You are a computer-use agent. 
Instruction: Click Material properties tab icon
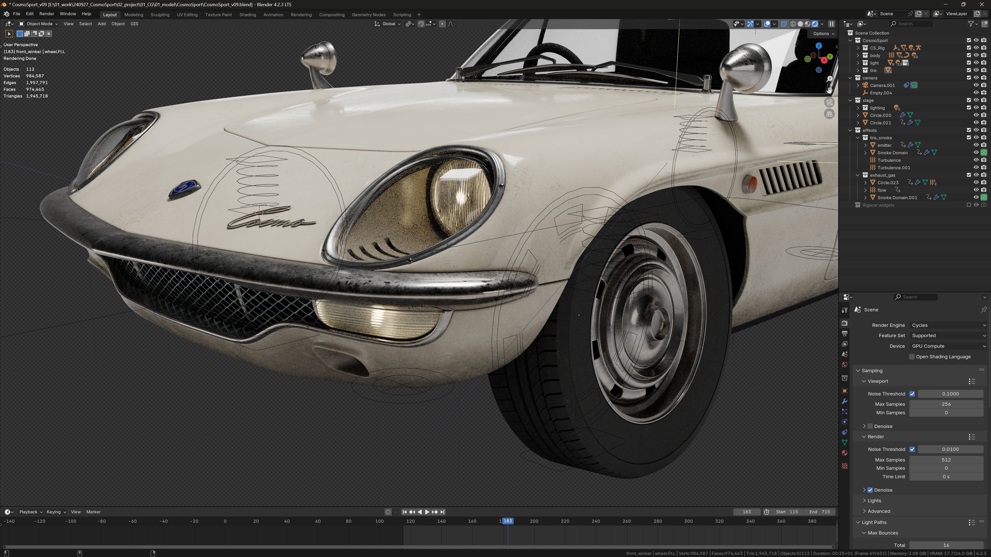(844, 453)
